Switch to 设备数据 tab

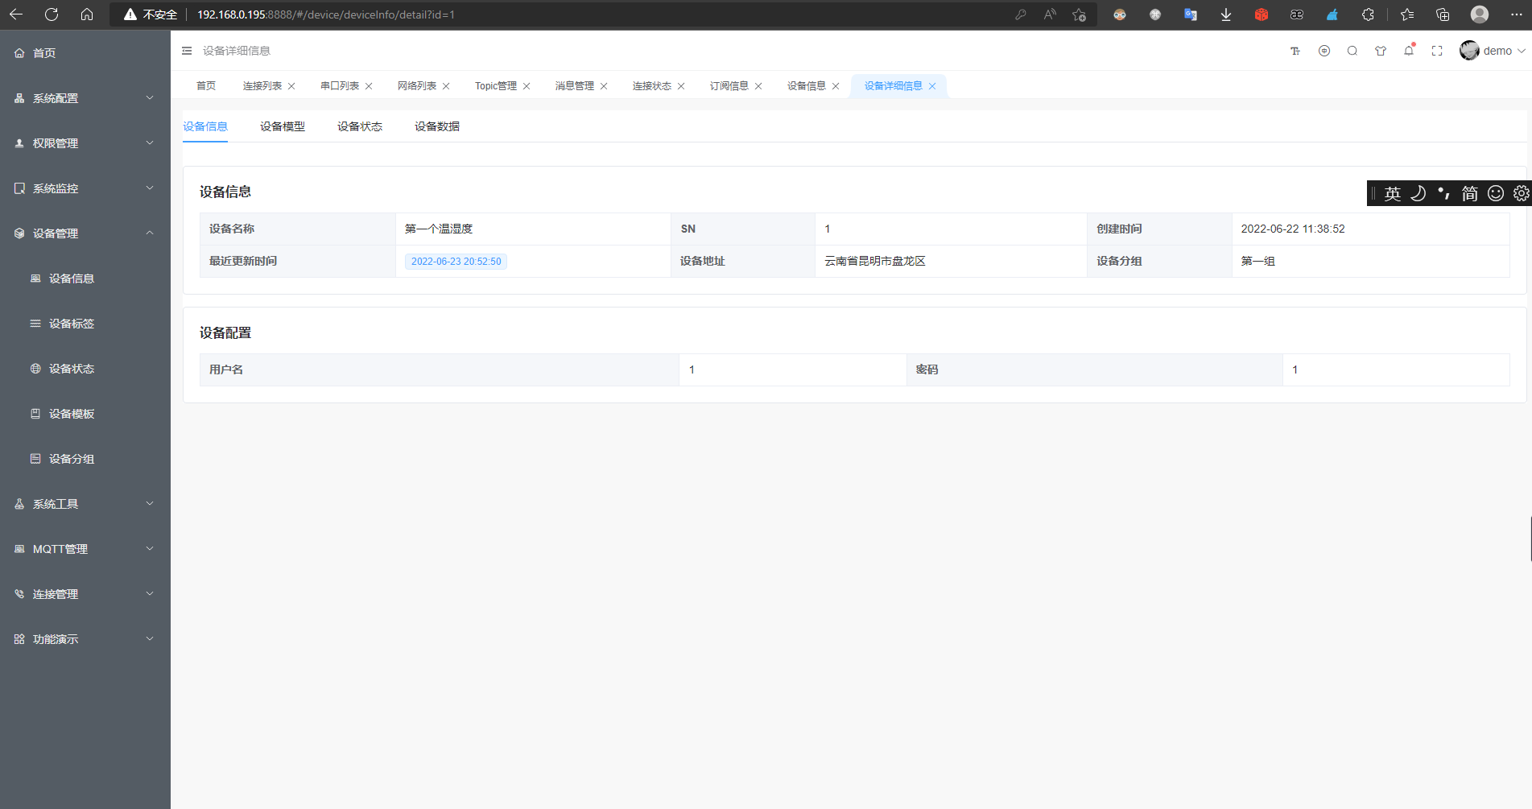click(x=437, y=126)
